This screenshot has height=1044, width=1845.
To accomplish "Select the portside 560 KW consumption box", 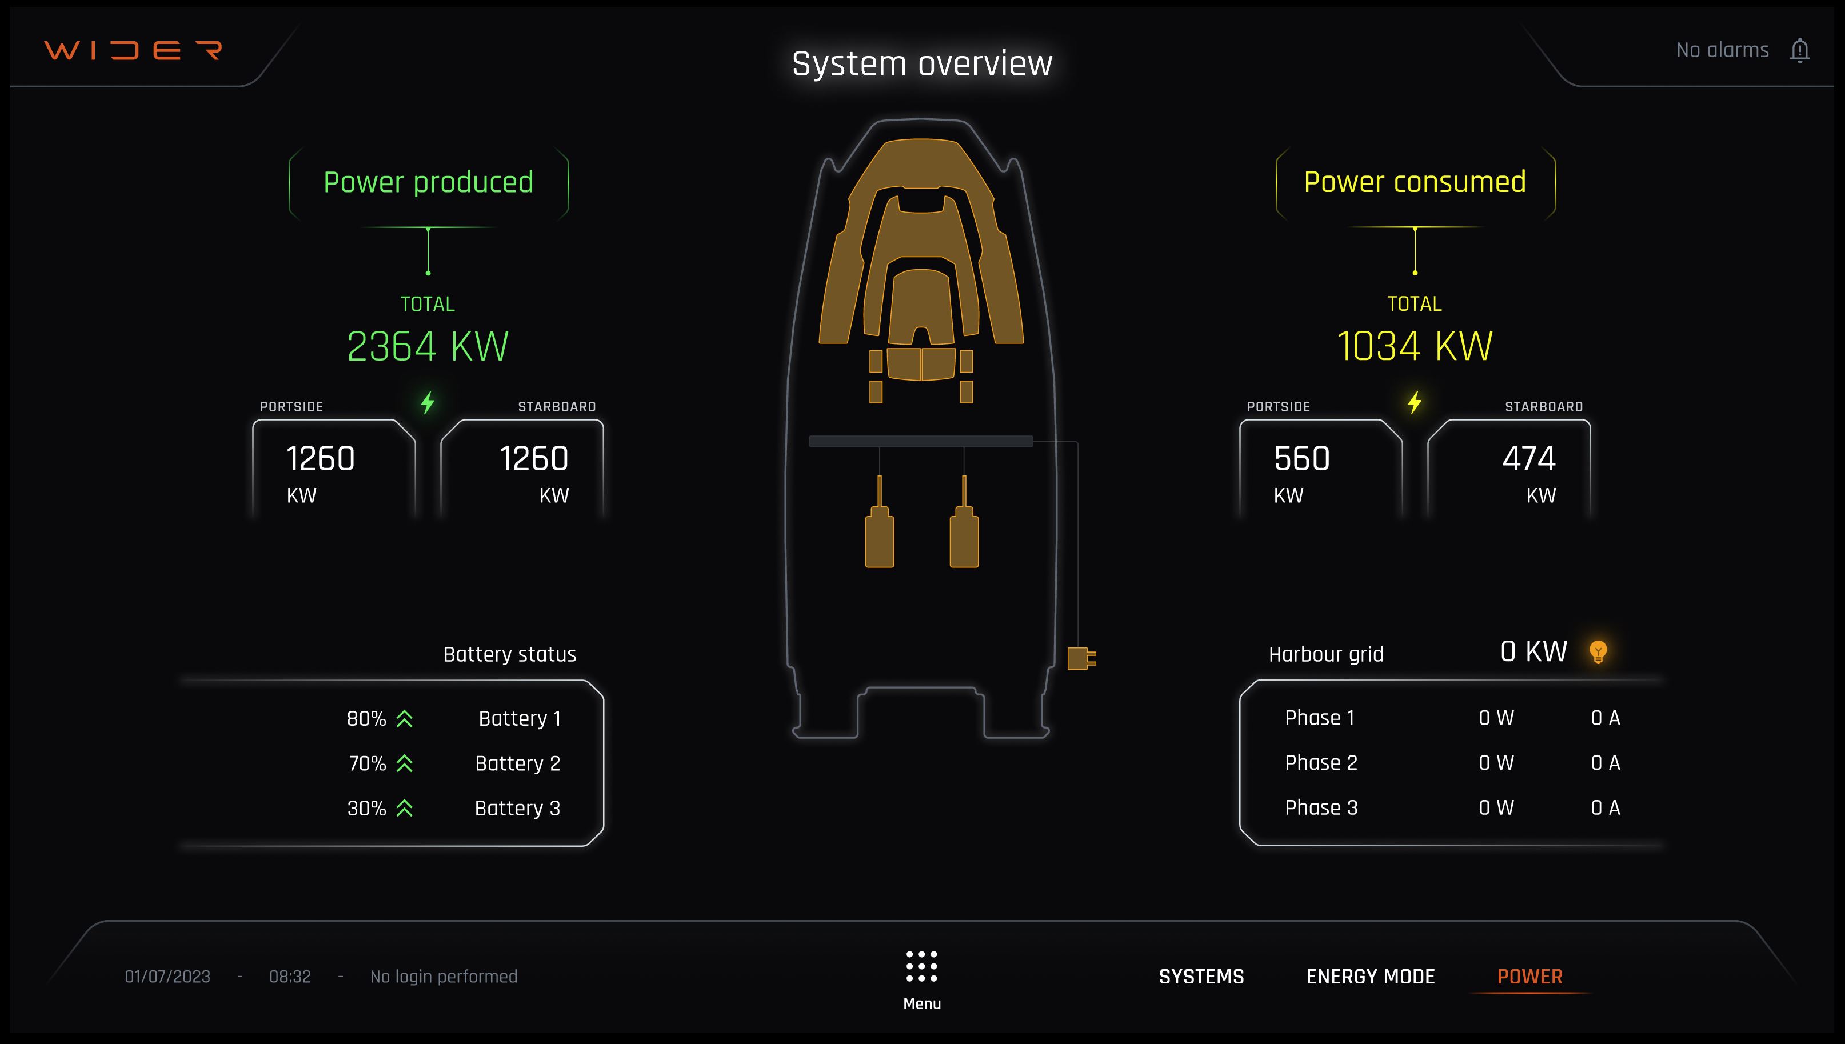I will click(1320, 471).
